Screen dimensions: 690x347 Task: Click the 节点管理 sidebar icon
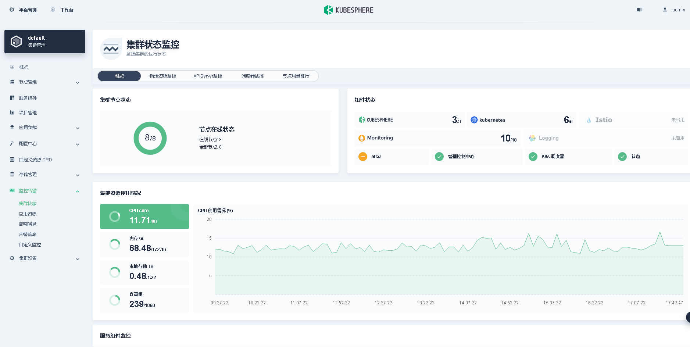coord(12,82)
